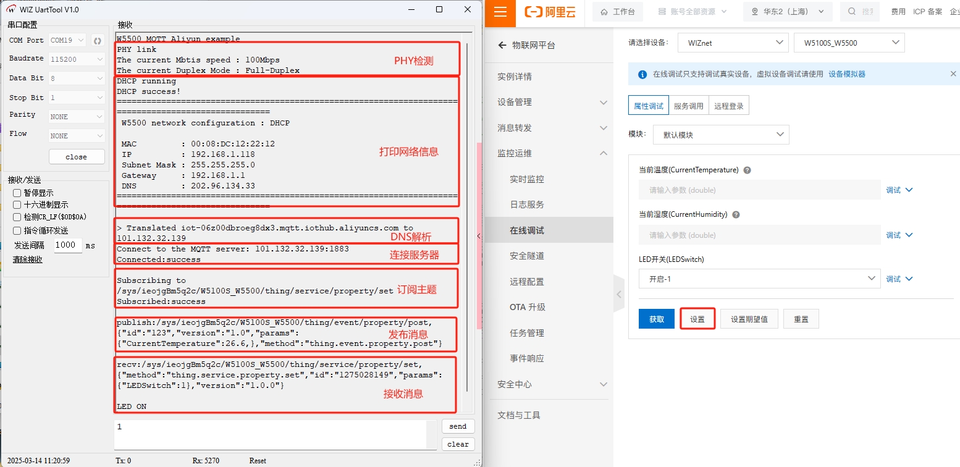
Task: Open the W5100S_W5500 device dropdown
Action: [849, 43]
